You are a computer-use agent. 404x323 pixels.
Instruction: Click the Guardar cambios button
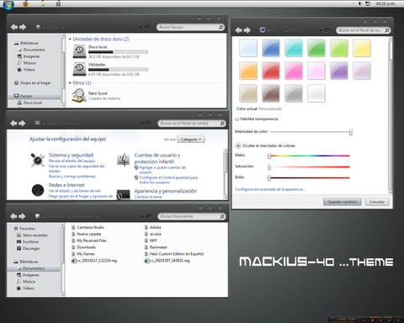pos(343,202)
